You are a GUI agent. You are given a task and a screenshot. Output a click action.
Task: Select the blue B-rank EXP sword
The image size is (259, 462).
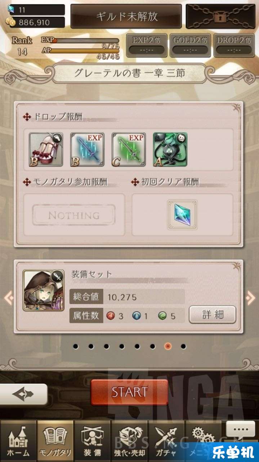pos(87,149)
